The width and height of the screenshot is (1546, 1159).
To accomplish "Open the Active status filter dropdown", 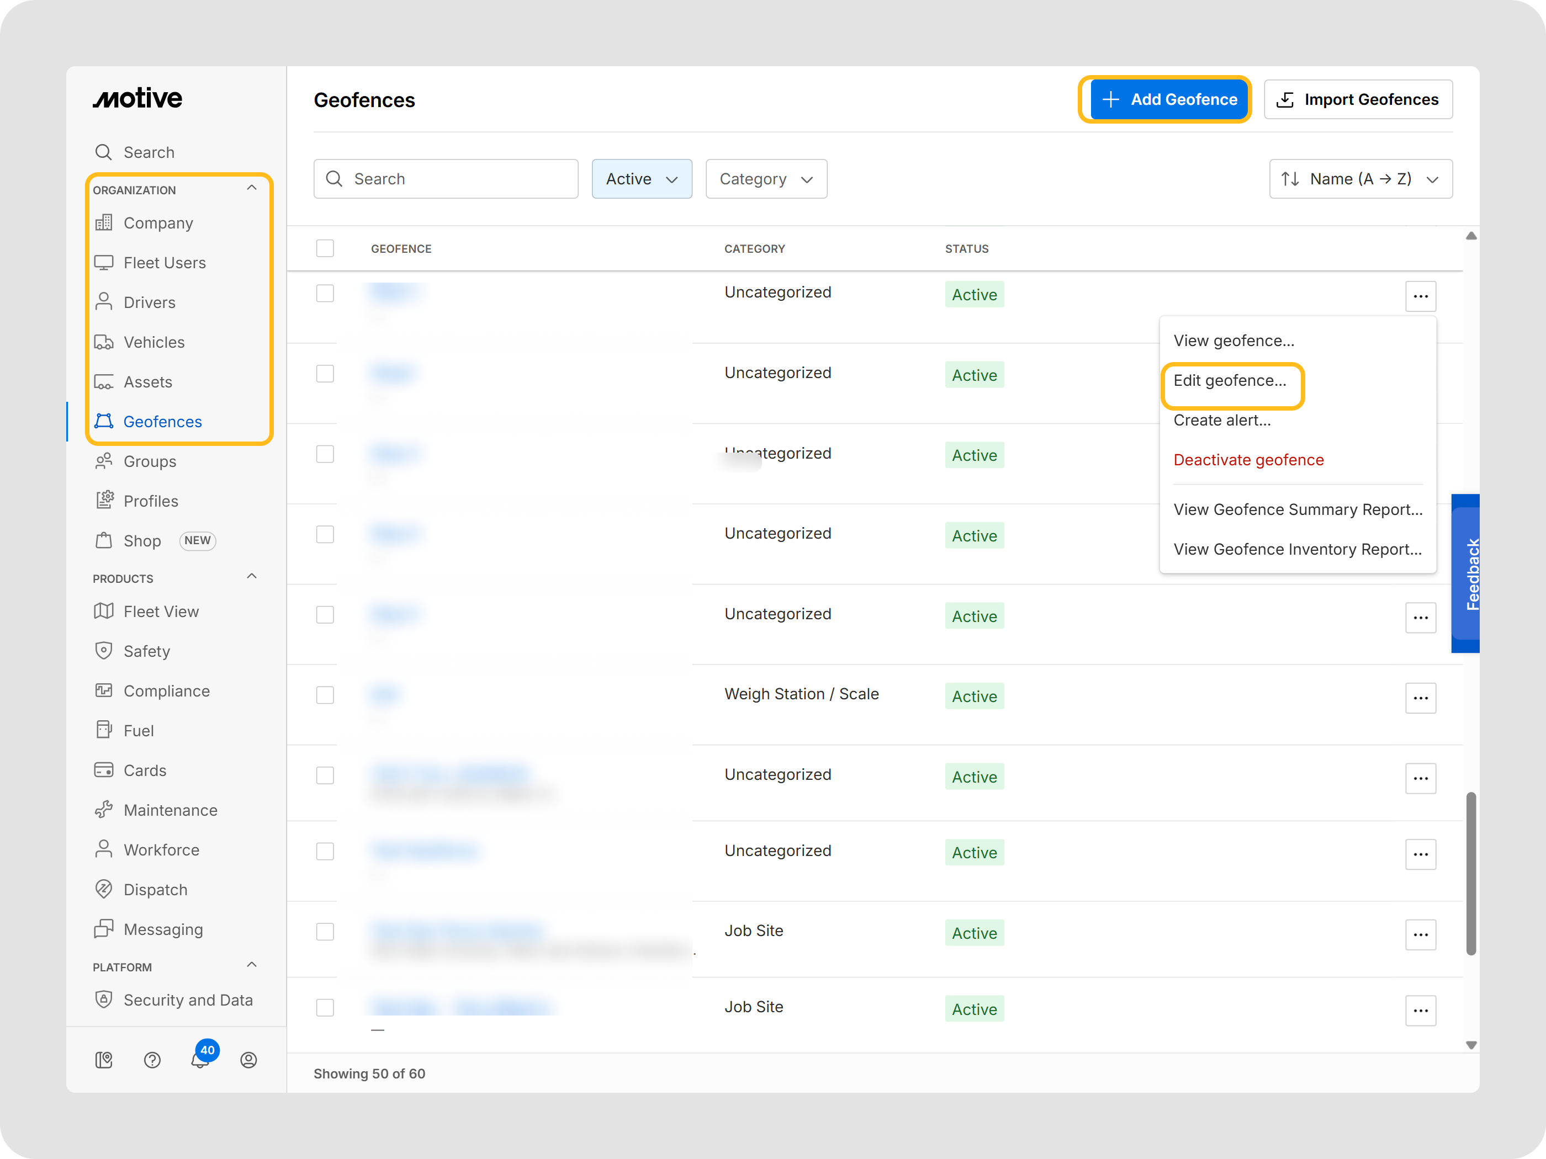I will click(641, 179).
